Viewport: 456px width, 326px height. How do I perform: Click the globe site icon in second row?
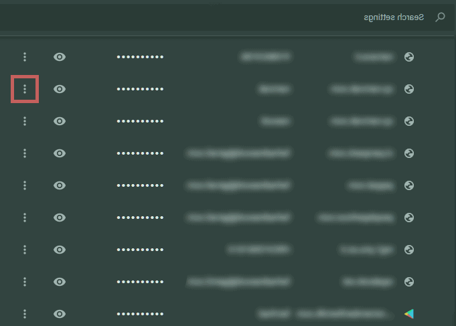409,89
